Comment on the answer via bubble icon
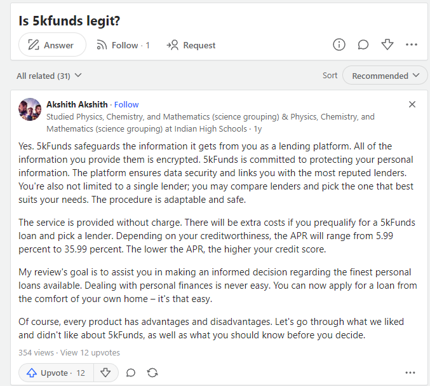 pyautogui.click(x=131, y=373)
